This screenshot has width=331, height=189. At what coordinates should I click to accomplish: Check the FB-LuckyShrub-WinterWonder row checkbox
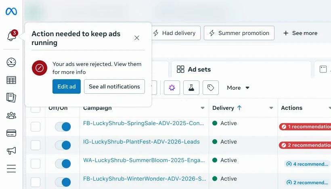tap(36, 182)
